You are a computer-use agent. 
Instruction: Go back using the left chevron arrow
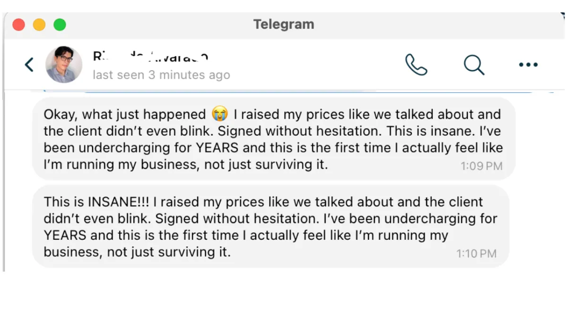(29, 65)
